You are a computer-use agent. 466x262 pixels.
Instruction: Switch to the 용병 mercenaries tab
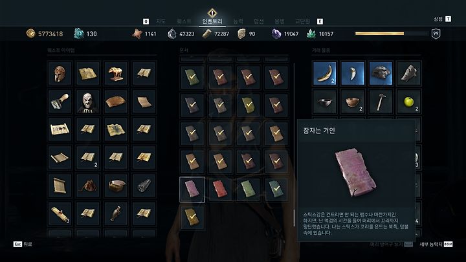click(x=280, y=21)
